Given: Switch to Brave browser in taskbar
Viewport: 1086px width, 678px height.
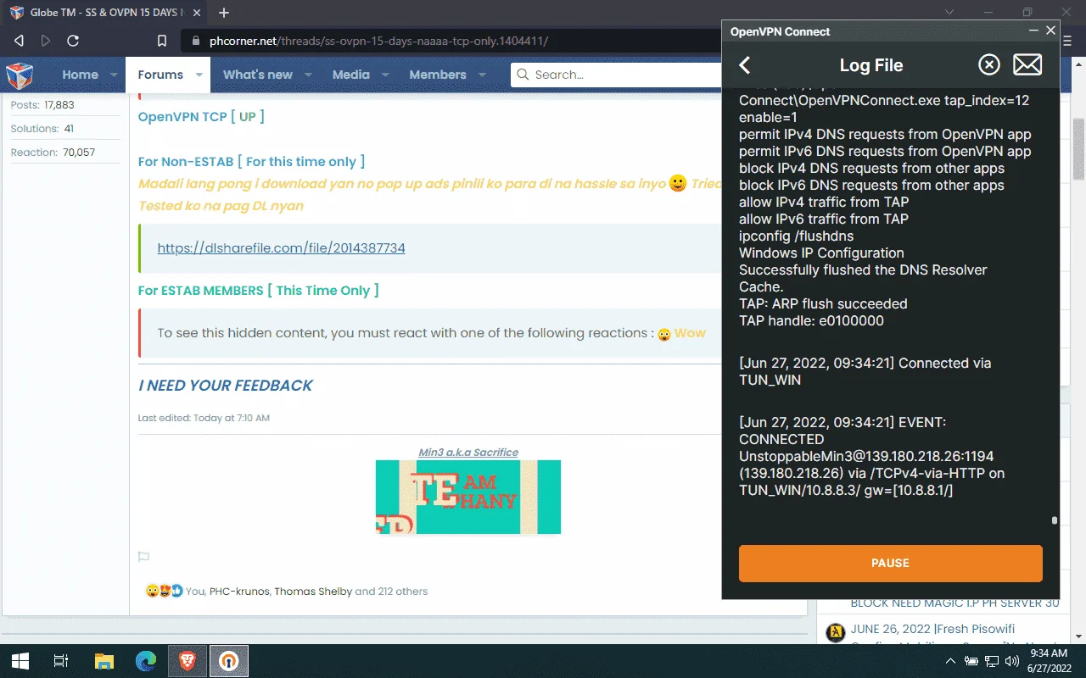Looking at the screenshot, I should click(x=188, y=661).
